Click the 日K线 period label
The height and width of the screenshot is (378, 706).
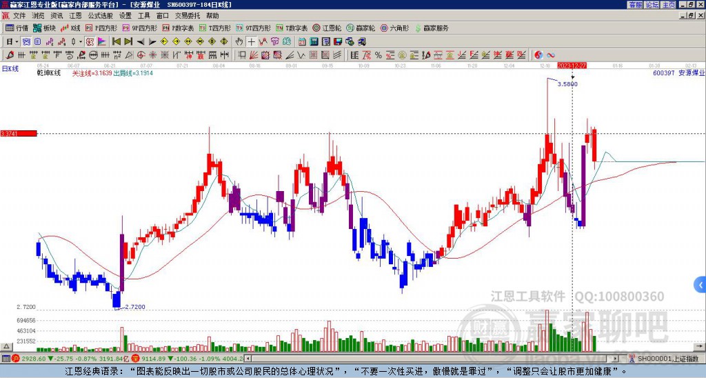point(10,69)
